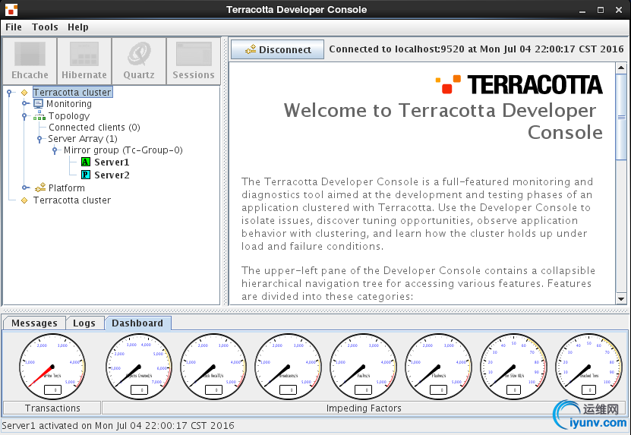Open the Help menu
The width and height of the screenshot is (631, 435).
click(78, 27)
